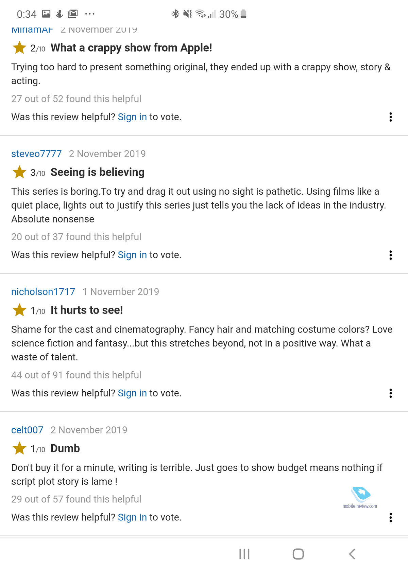
Task: Tap the gallery notification icon in status bar
Action: click(x=46, y=14)
